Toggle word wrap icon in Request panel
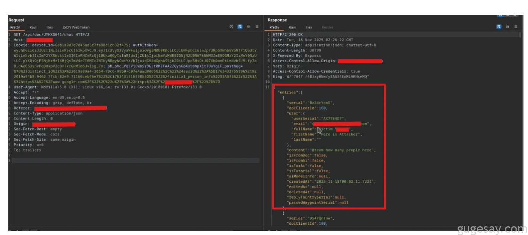This screenshot has width=528, height=235. click(240, 27)
